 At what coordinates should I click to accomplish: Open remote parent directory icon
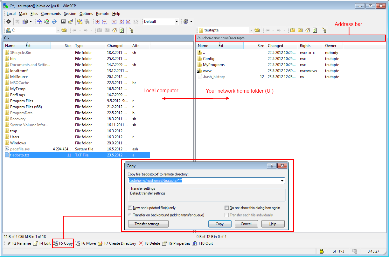point(293,30)
